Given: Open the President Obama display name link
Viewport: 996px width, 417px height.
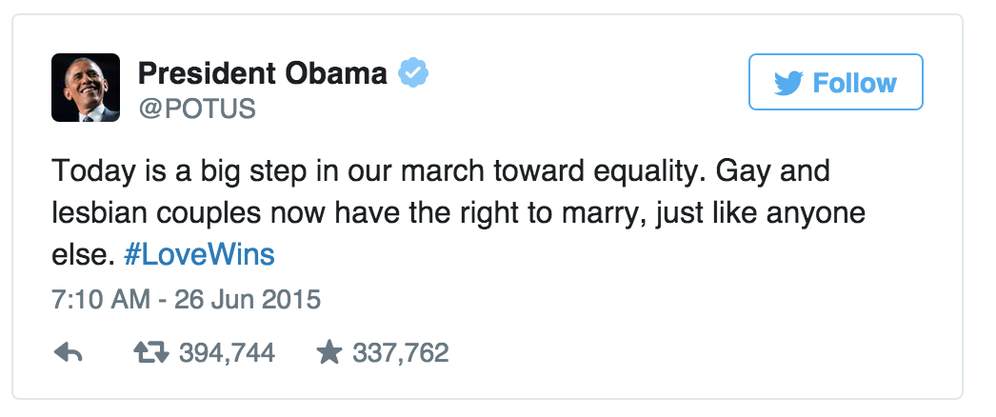Looking at the screenshot, I should (x=263, y=73).
